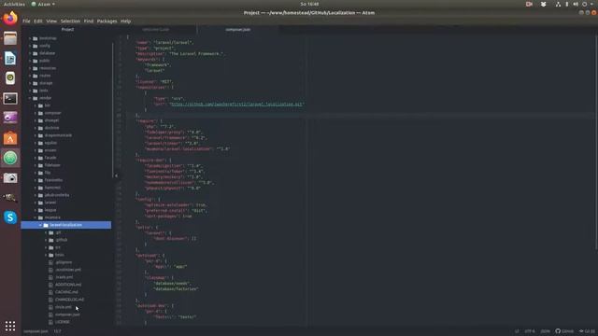Click the LICENSE file icon
The height and width of the screenshot is (336, 598).
pyautogui.click(x=50, y=322)
